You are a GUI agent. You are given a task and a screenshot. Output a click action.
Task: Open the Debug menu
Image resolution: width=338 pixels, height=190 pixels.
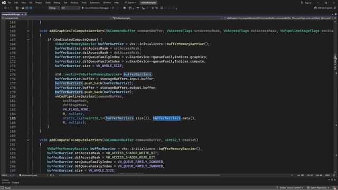(57, 3)
